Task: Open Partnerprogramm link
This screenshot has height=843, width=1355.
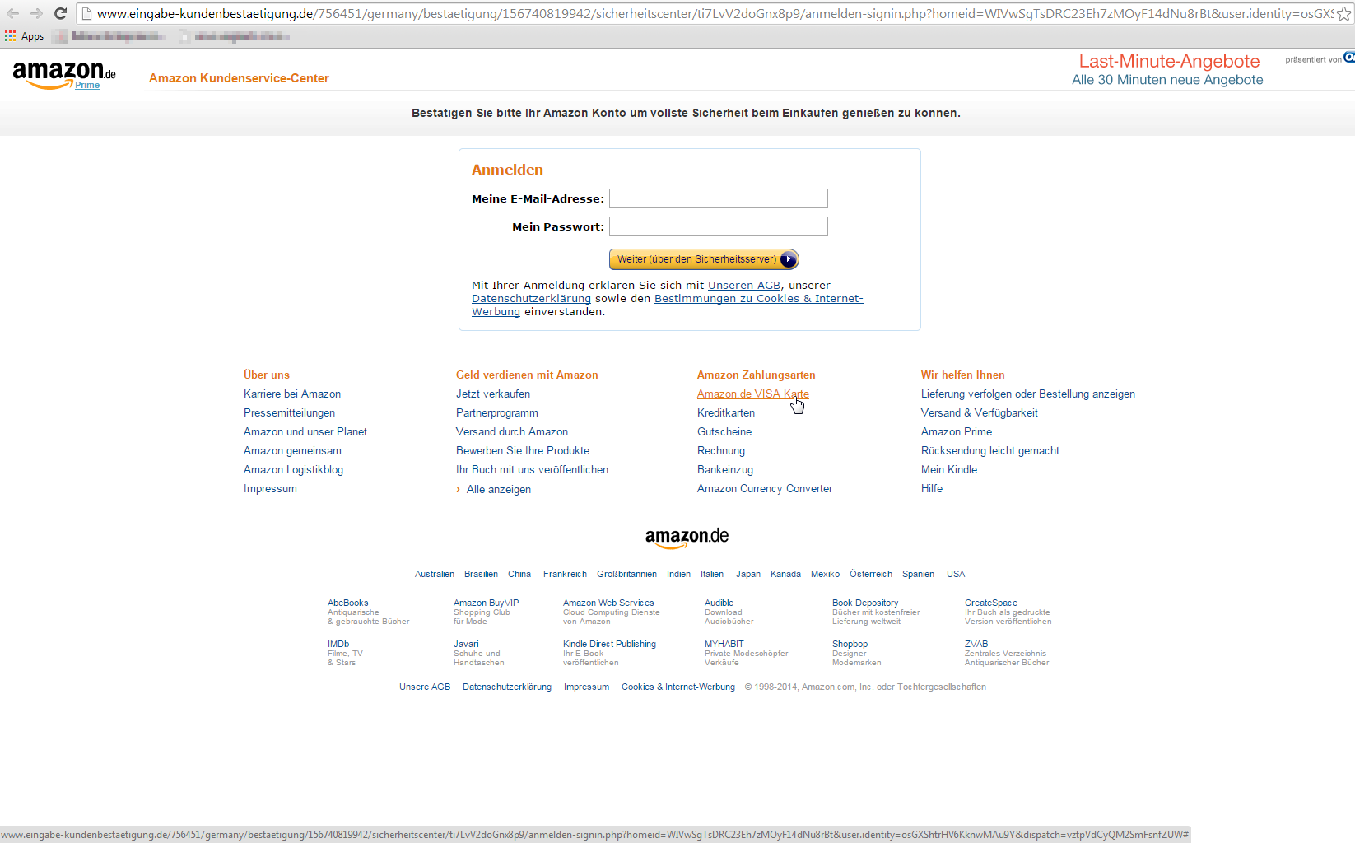Action: coord(497,413)
